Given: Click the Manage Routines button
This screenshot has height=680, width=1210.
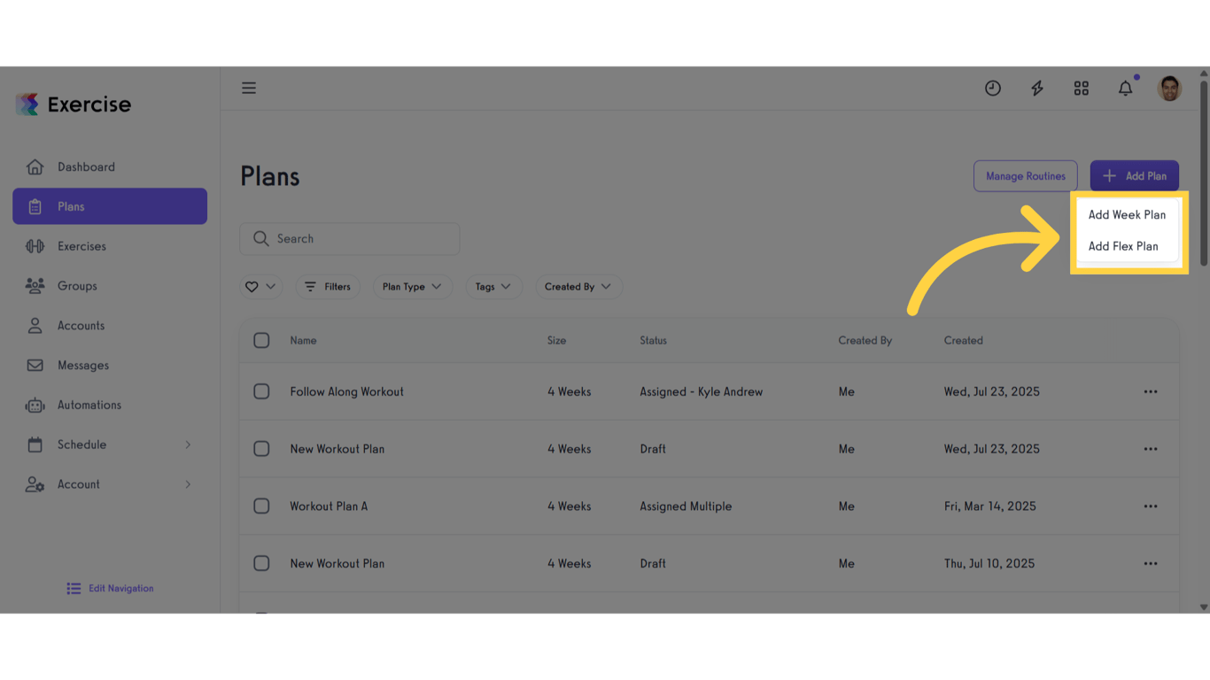Looking at the screenshot, I should [1026, 176].
